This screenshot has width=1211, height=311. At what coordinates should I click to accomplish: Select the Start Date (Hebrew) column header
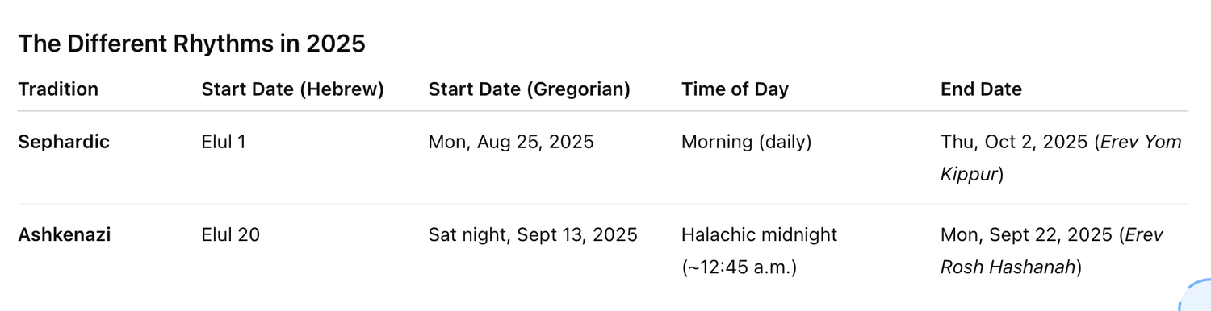click(292, 89)
